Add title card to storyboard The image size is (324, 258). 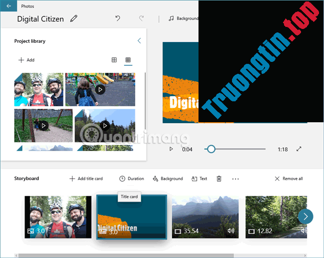(86, 179)
